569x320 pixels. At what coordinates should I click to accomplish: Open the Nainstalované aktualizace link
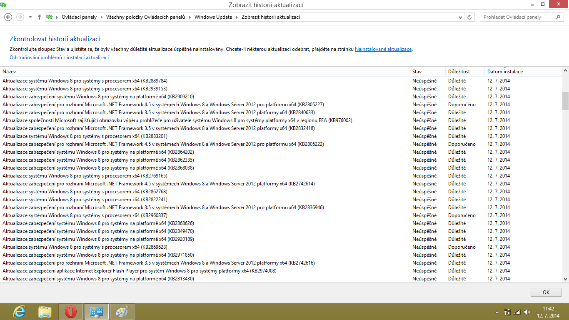(x=383, y=49)
